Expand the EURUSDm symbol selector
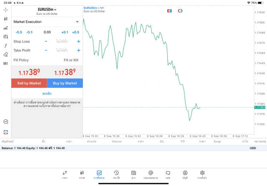 point(47,10)
